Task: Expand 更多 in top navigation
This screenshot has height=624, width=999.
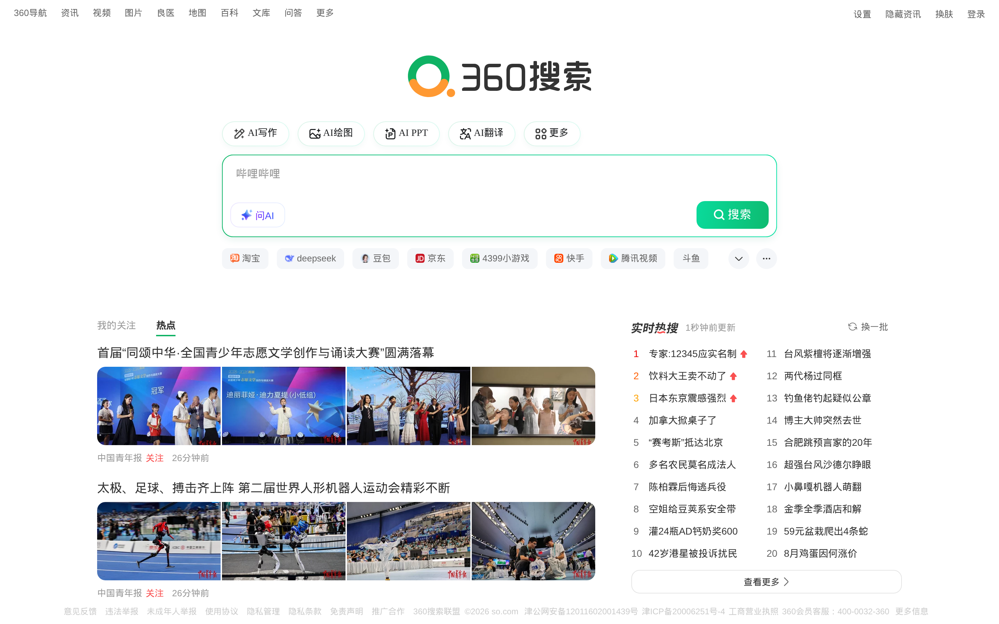Action: coord(325,13)
